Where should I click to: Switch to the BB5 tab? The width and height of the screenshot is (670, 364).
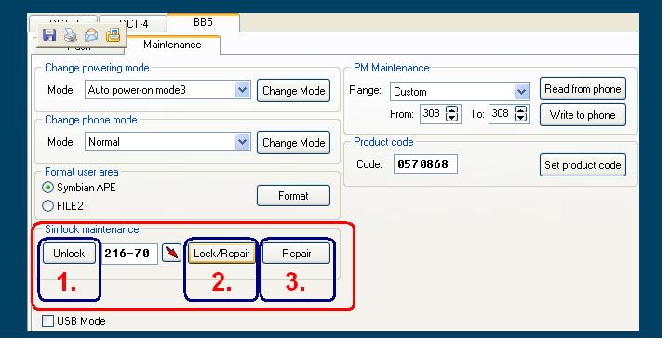tap(203, 22)
